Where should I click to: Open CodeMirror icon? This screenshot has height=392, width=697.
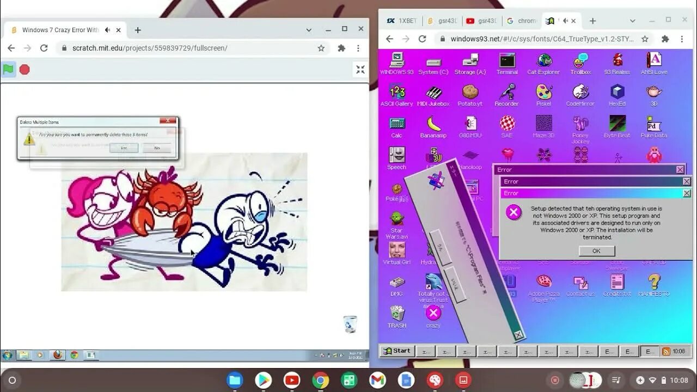point(580,96)
